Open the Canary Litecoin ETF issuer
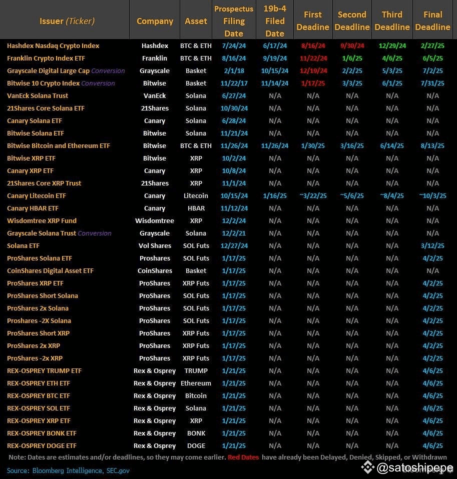This screenshot has height=479, width=457. 37,195
